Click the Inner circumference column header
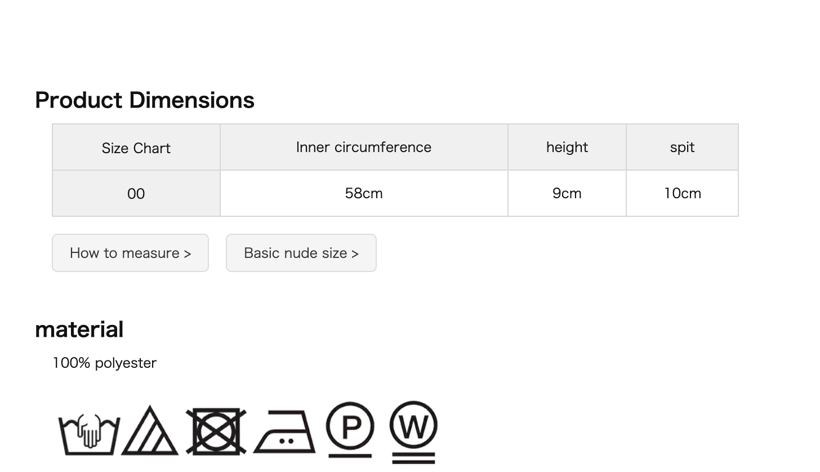The width and height of the screenshot is (820, 472). (364, 148)
